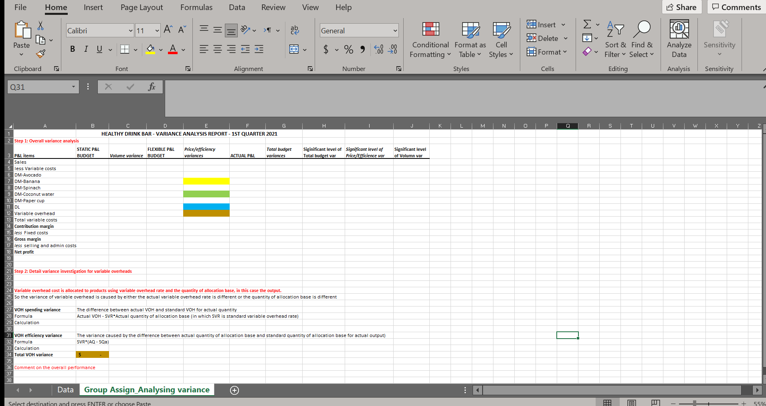Click Decrease Decimal icon

click(x=392, y=49)
